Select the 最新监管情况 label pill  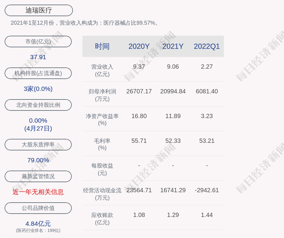(x=38, y=176)
